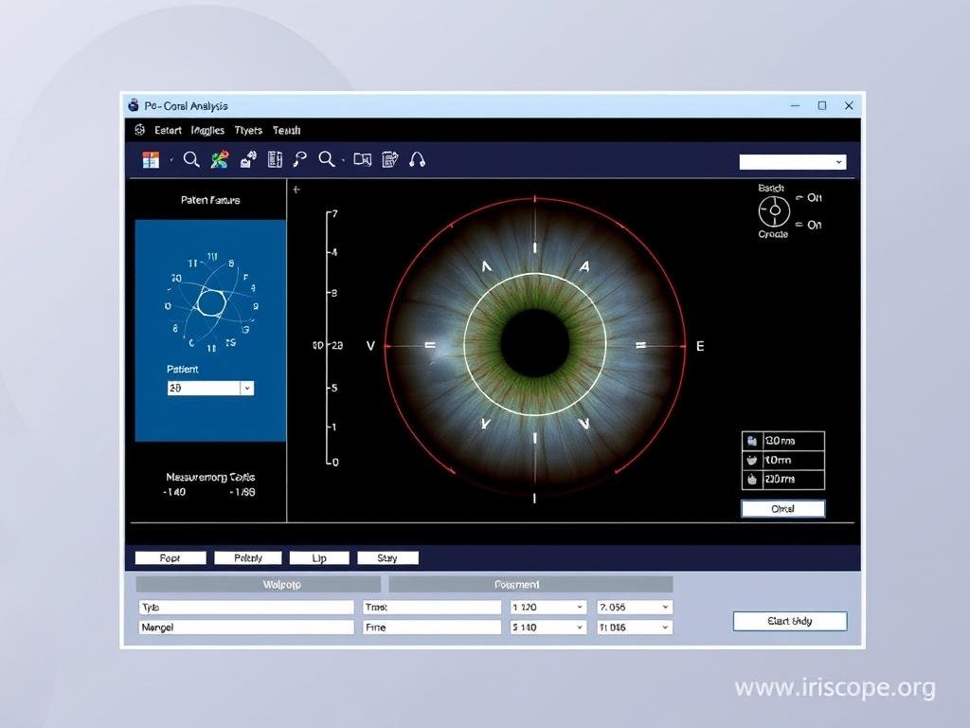Click the Ortsl button under the measurements list
Viewport: 970px width, 728px height.
tap(782, 508)
